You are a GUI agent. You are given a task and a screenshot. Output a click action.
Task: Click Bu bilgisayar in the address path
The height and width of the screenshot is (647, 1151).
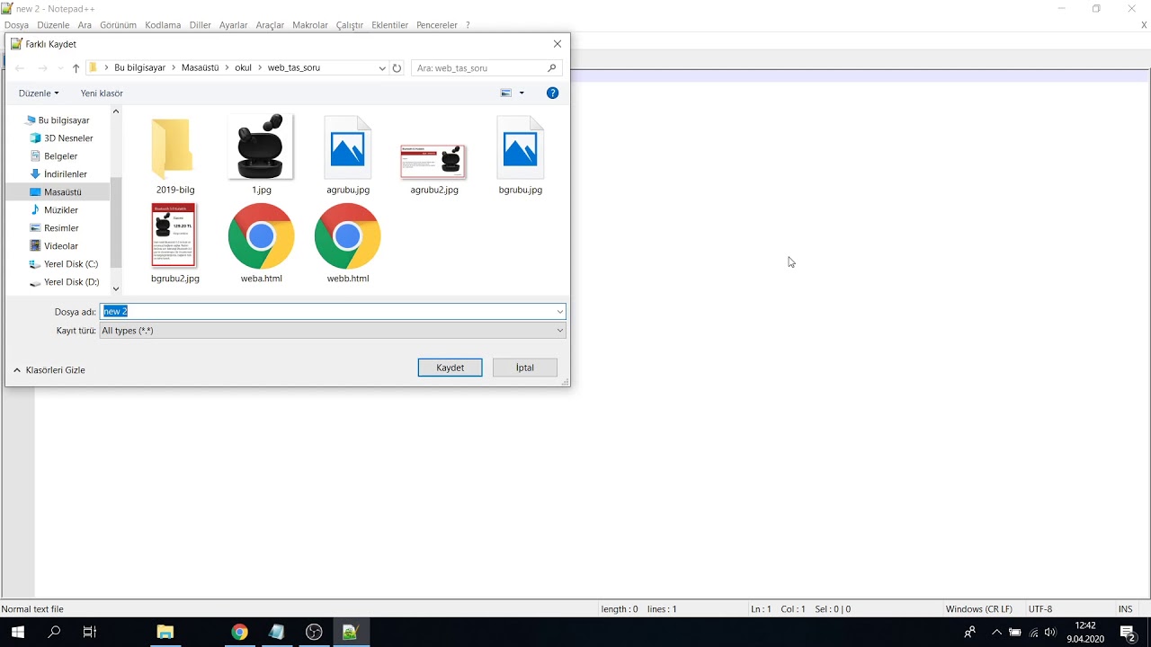point(139,68)
